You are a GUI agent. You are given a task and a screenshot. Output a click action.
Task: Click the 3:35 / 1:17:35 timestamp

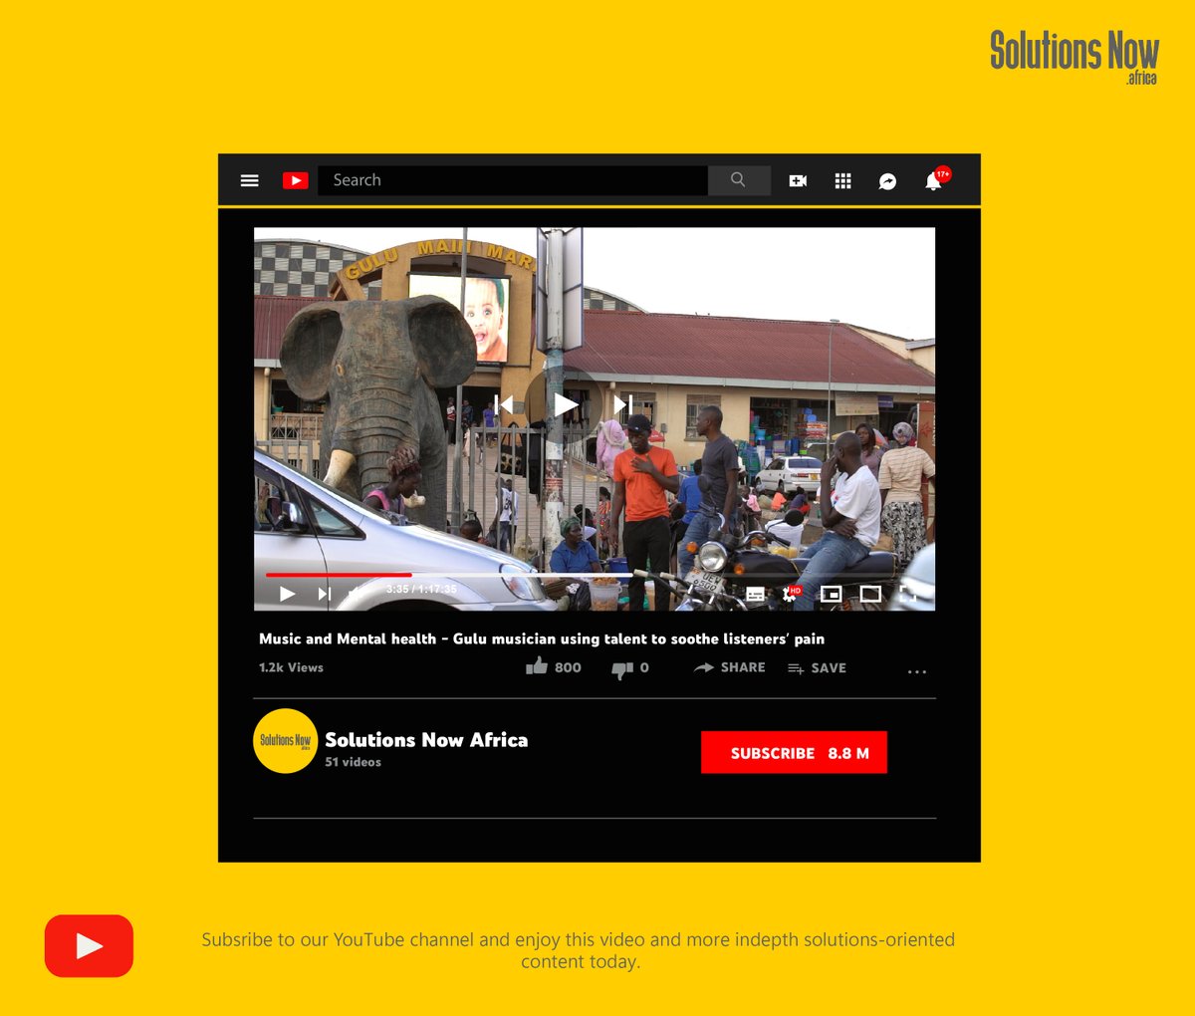coord(421,589)
